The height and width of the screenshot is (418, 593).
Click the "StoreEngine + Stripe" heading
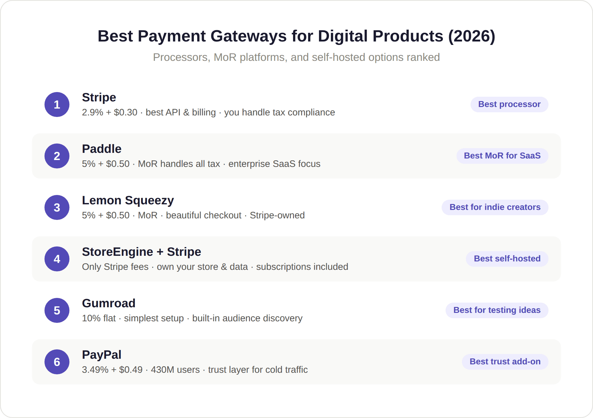[141, 252]
